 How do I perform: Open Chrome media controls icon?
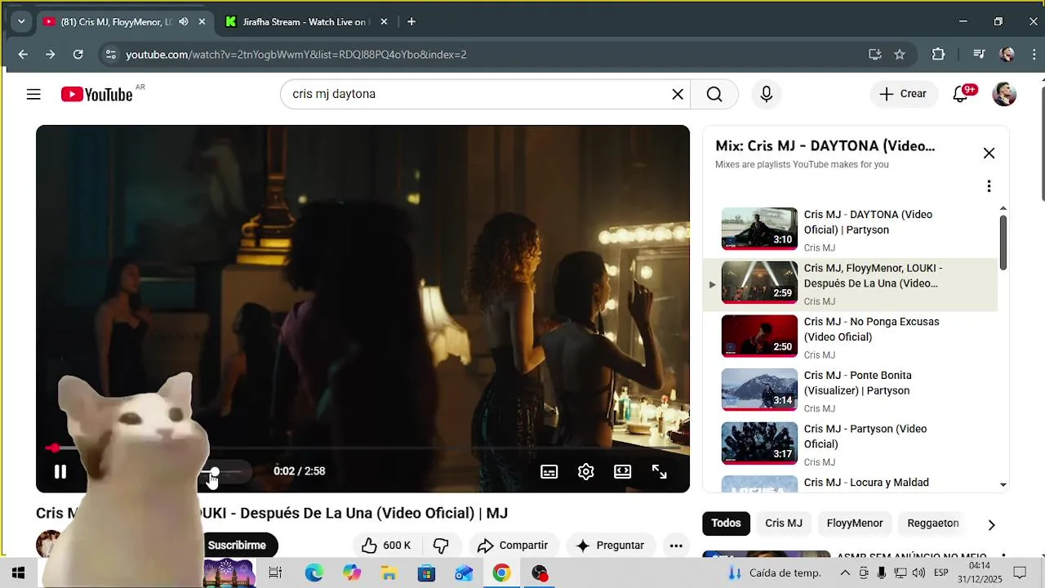979,55
